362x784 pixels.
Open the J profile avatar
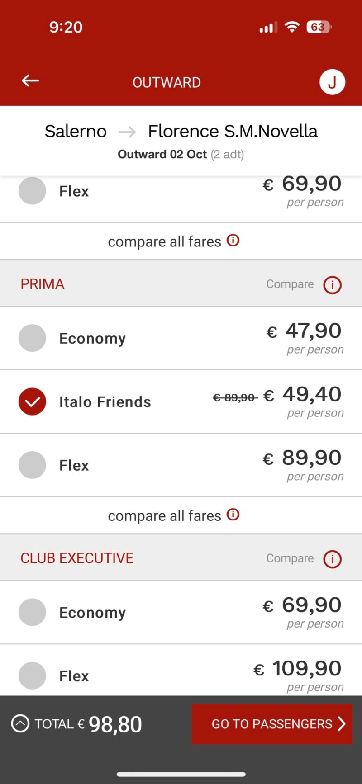[x=332, y=82]
